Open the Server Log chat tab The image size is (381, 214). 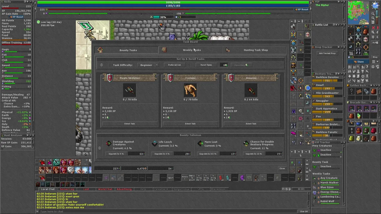[x=67, y=189]
